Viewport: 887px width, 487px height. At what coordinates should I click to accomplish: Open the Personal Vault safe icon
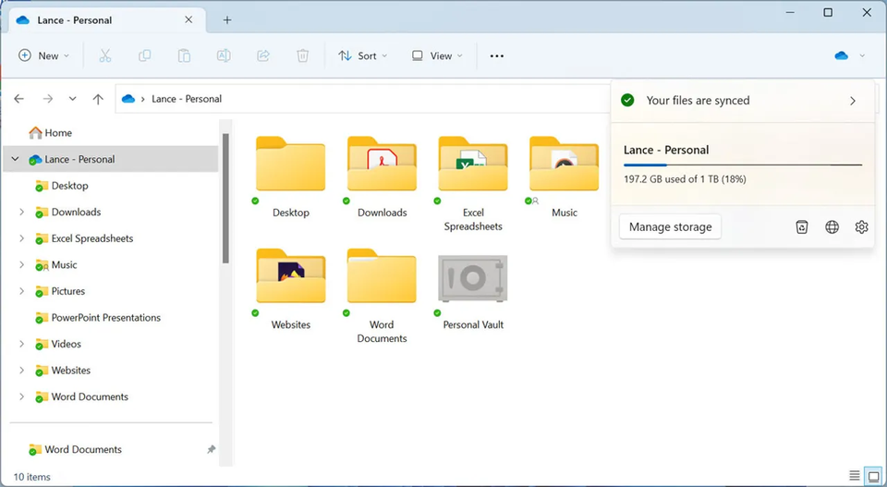pyautogui.click(x=472, y=279)
